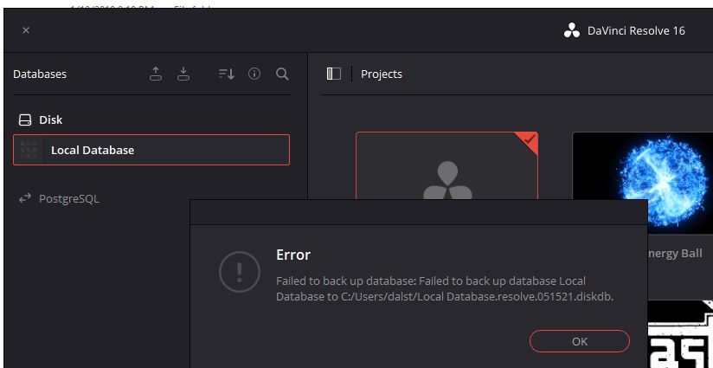Dismiss the error dialog with OK
Image resolution: width=713 pixels, height=368 pixels.
(x=580, y=341)
